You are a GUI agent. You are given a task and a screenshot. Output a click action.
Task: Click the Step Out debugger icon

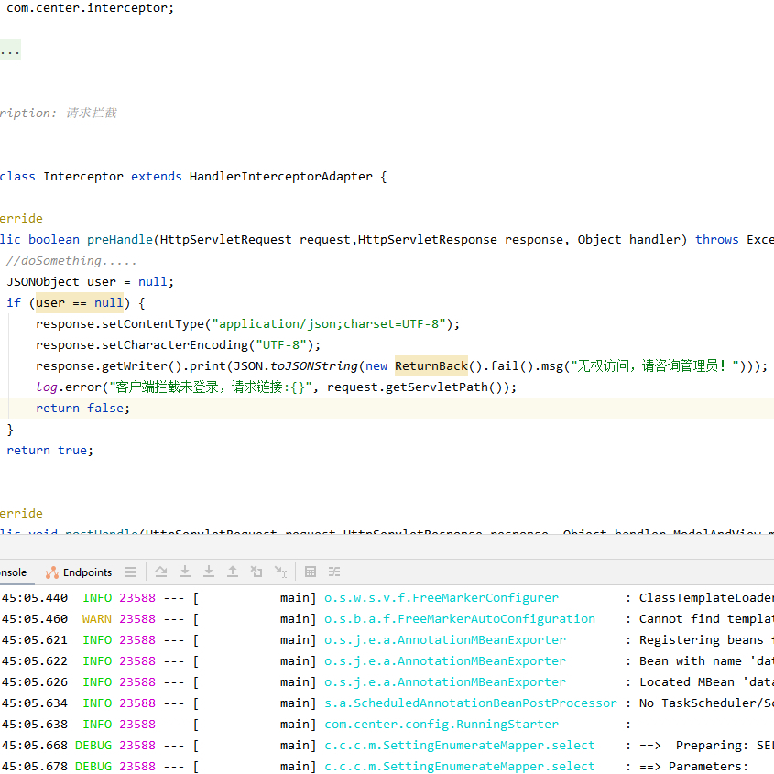click(x=233, y=572)
